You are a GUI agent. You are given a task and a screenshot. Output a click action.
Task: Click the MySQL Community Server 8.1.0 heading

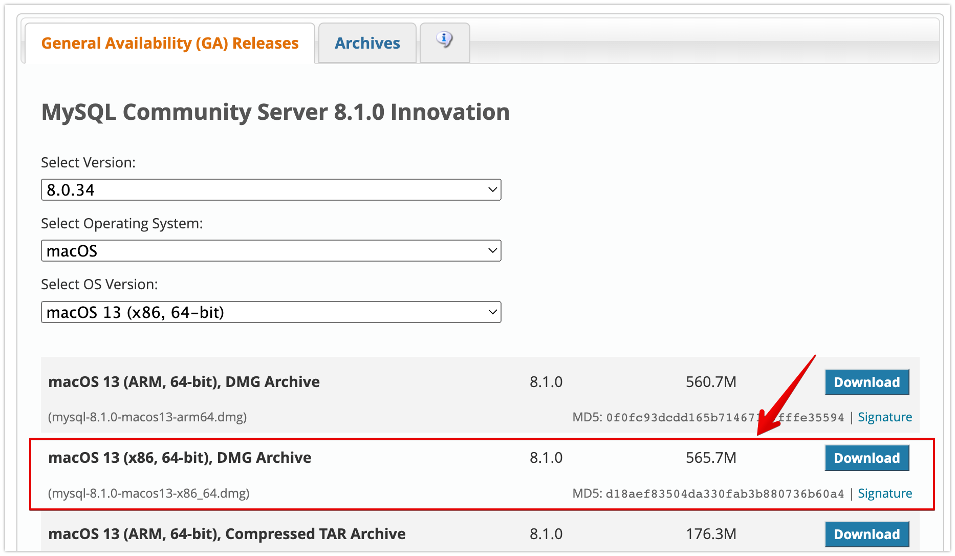275,112
